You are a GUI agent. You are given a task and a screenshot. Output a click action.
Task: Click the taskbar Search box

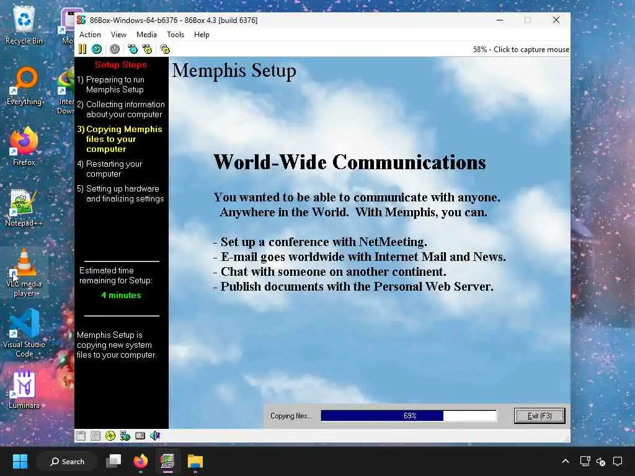(67, 461)
